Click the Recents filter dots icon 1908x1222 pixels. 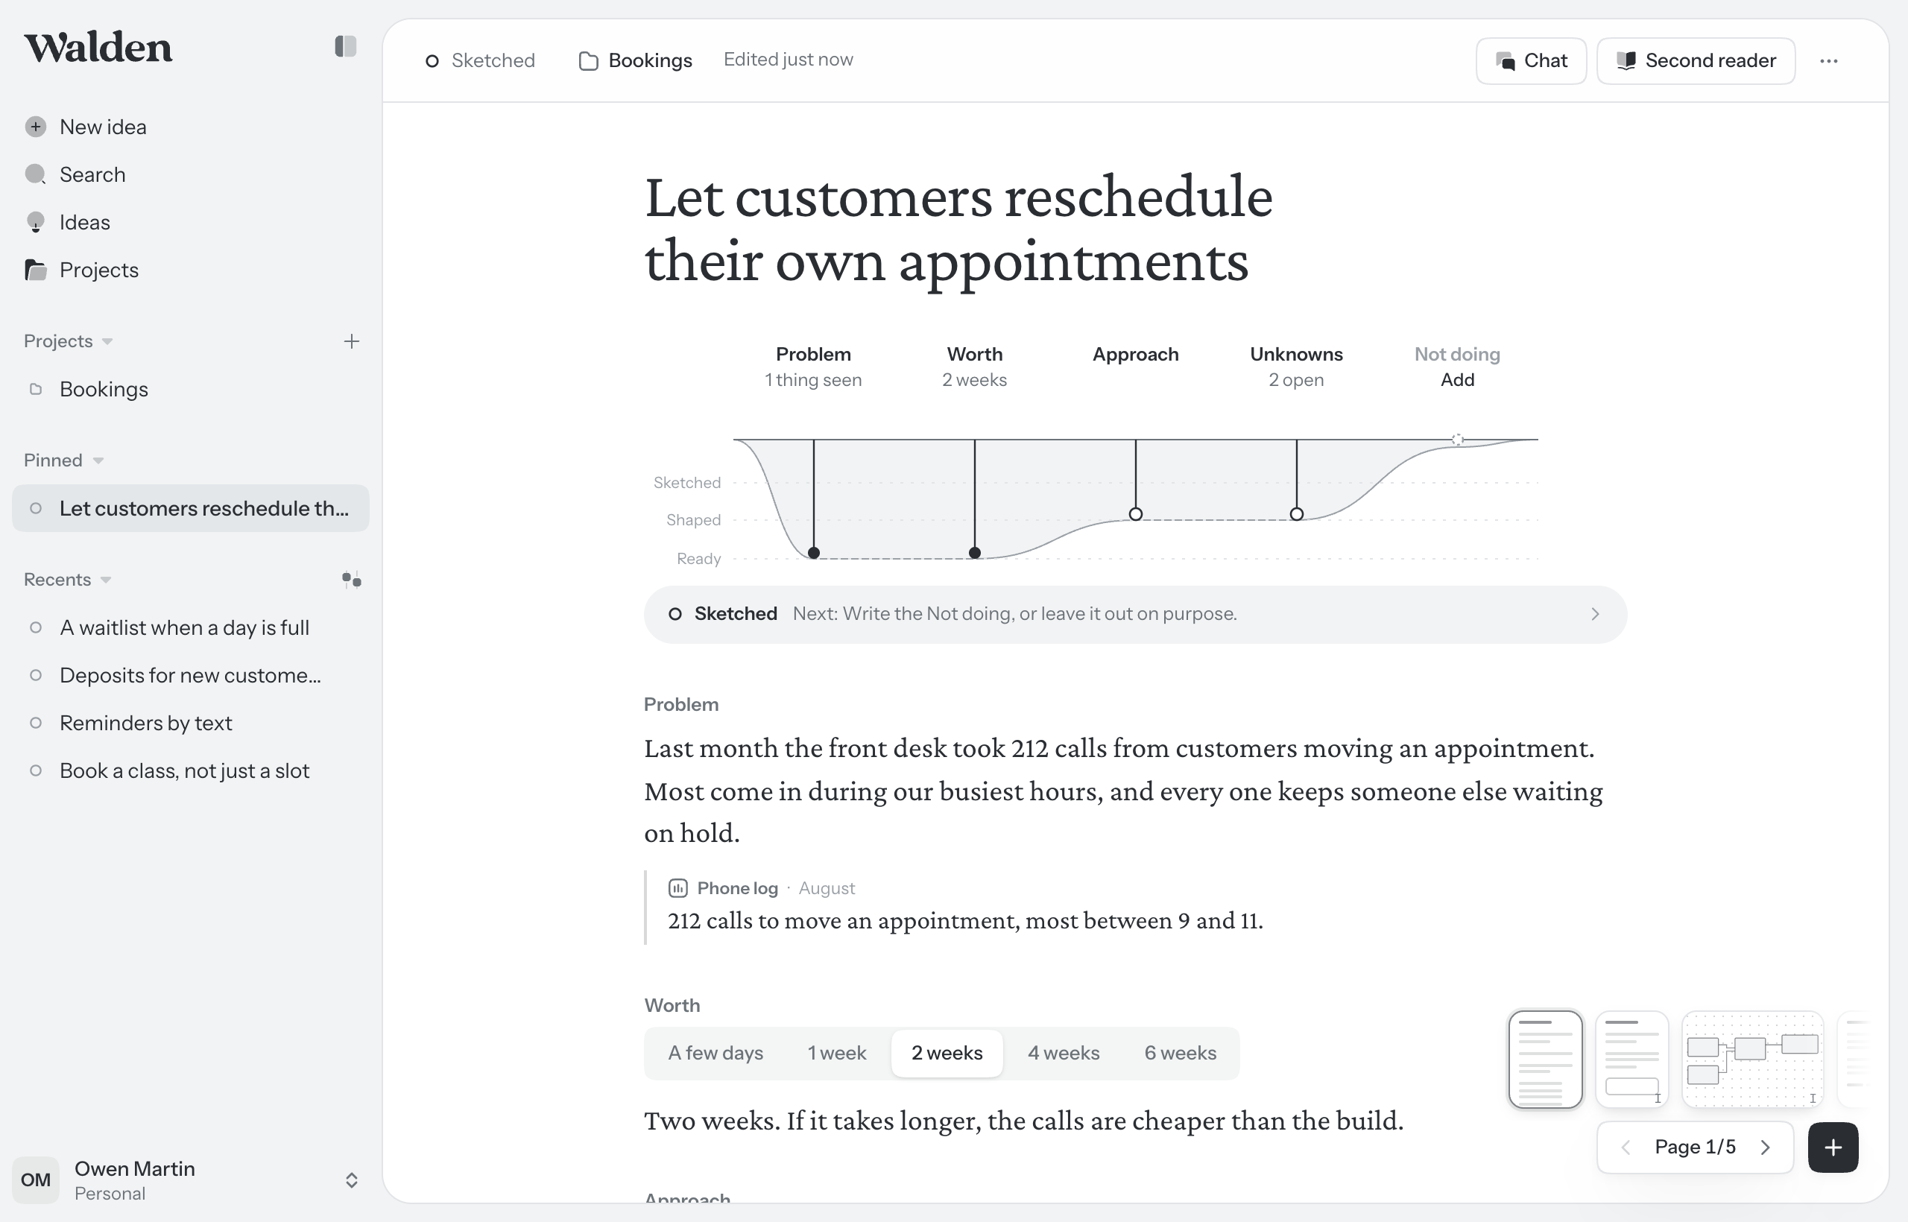pyautogui.click(x=352, y=580)
